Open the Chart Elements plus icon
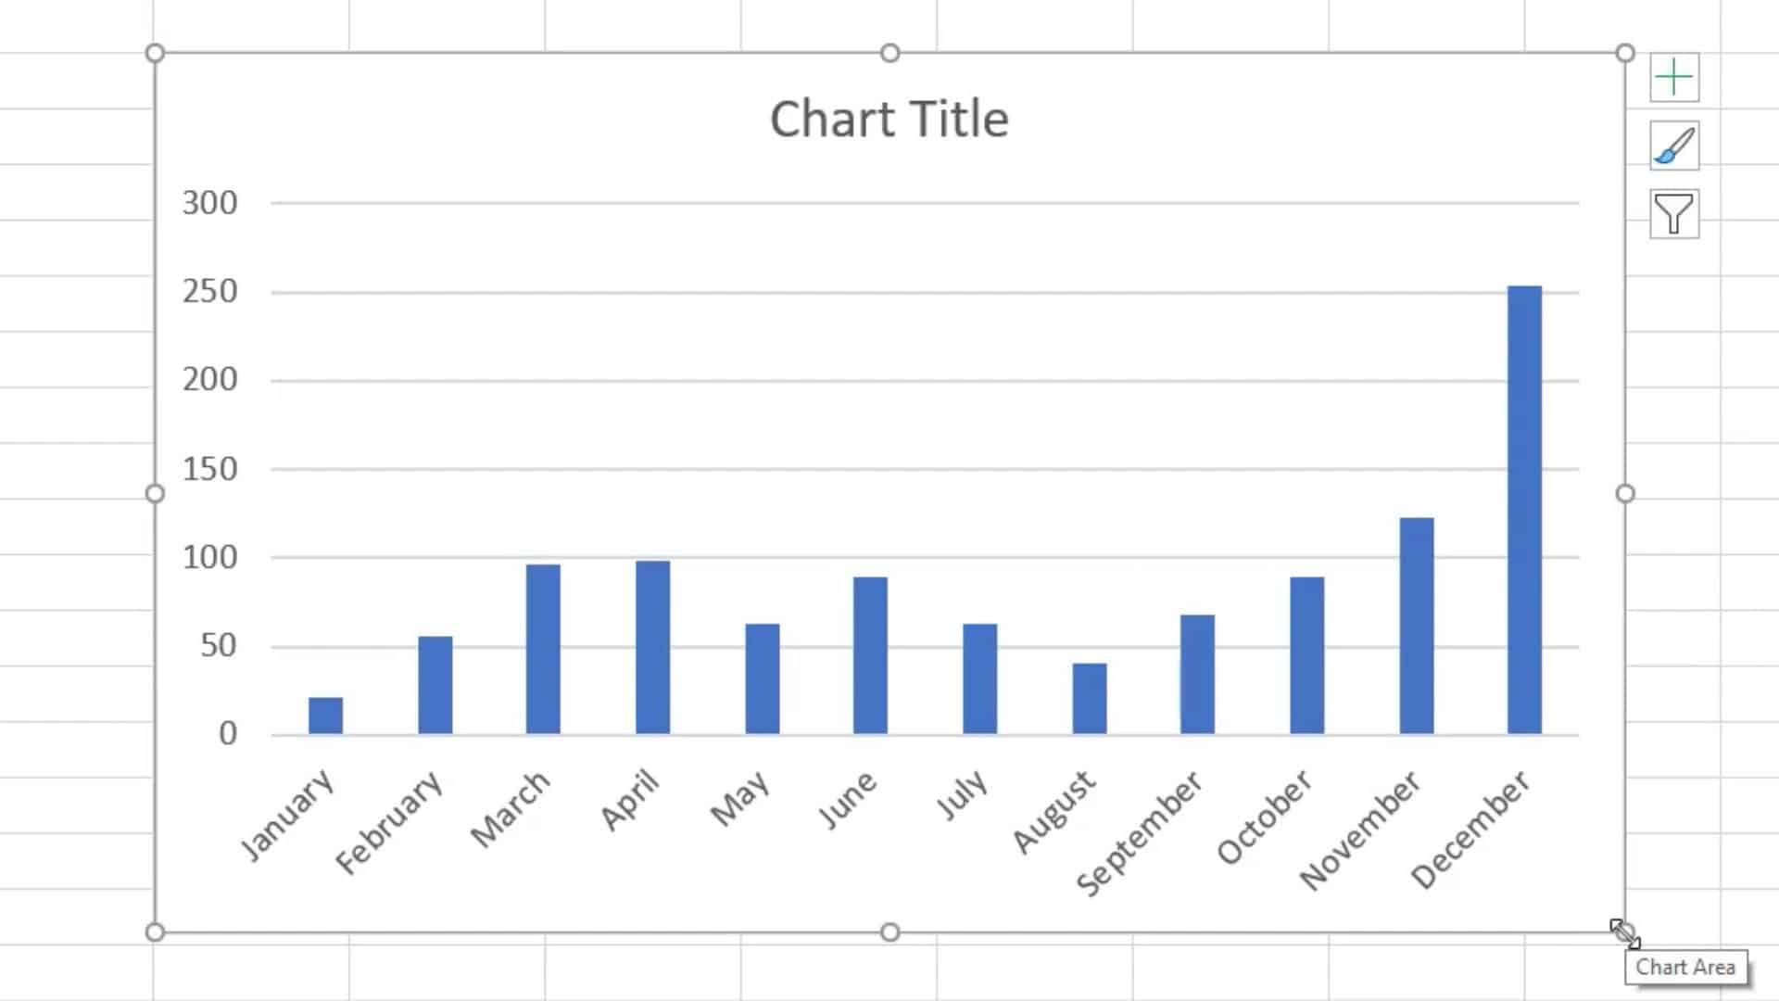Viewport: 1779px width, 1001px height. [1673, 78]
